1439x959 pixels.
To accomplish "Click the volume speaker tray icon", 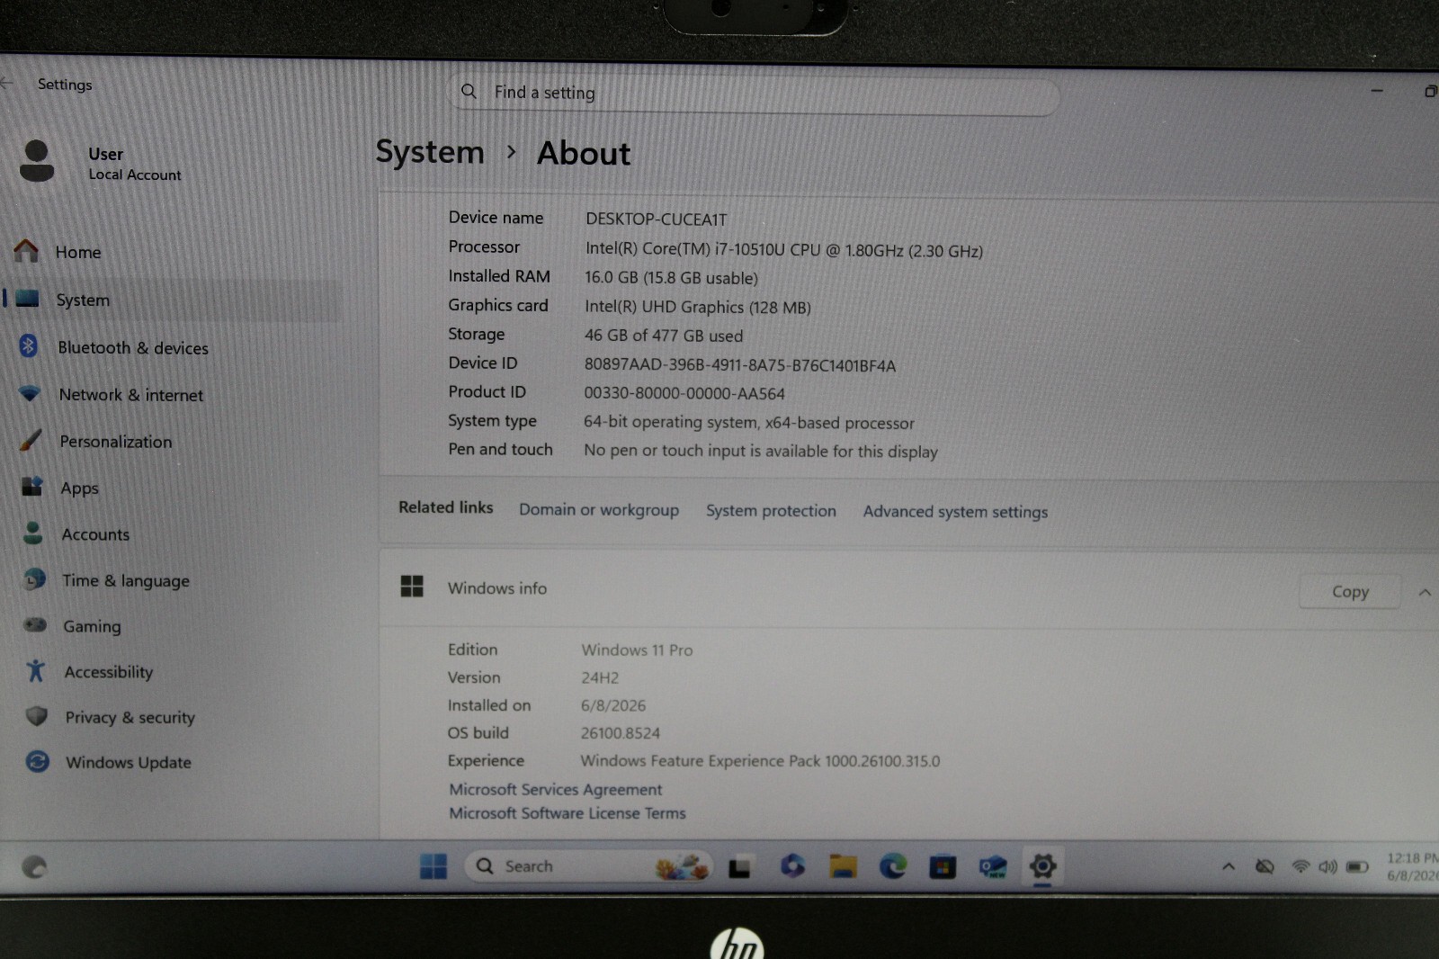I will (x=1327, y=866).
